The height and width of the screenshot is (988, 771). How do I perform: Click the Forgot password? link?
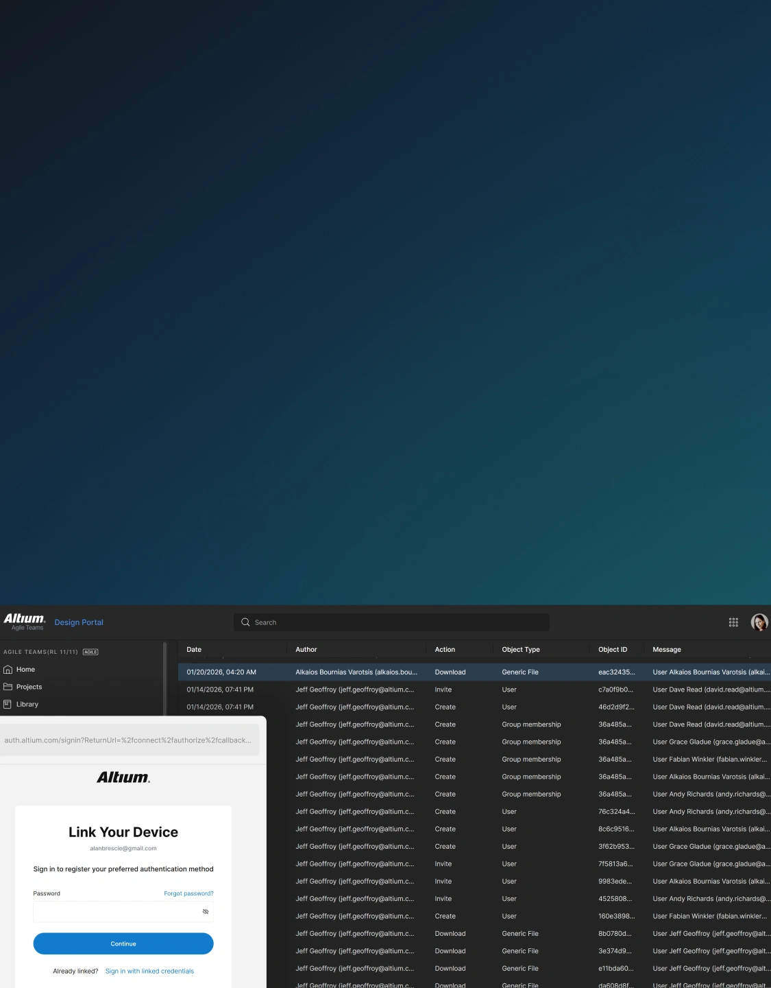pyautogui.click(x=188, y=893)
